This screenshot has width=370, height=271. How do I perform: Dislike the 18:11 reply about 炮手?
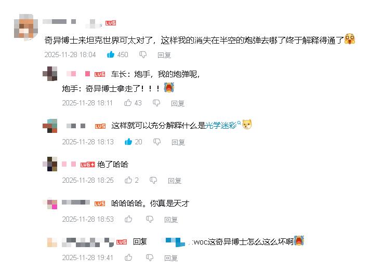(x=156, y=103)
